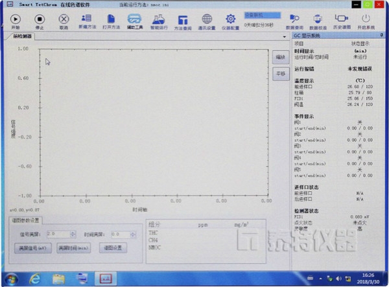This screenshot has width=389, height=287.
Task: Click the 缩放 (Zoom) button
Action: click(279, 57)
